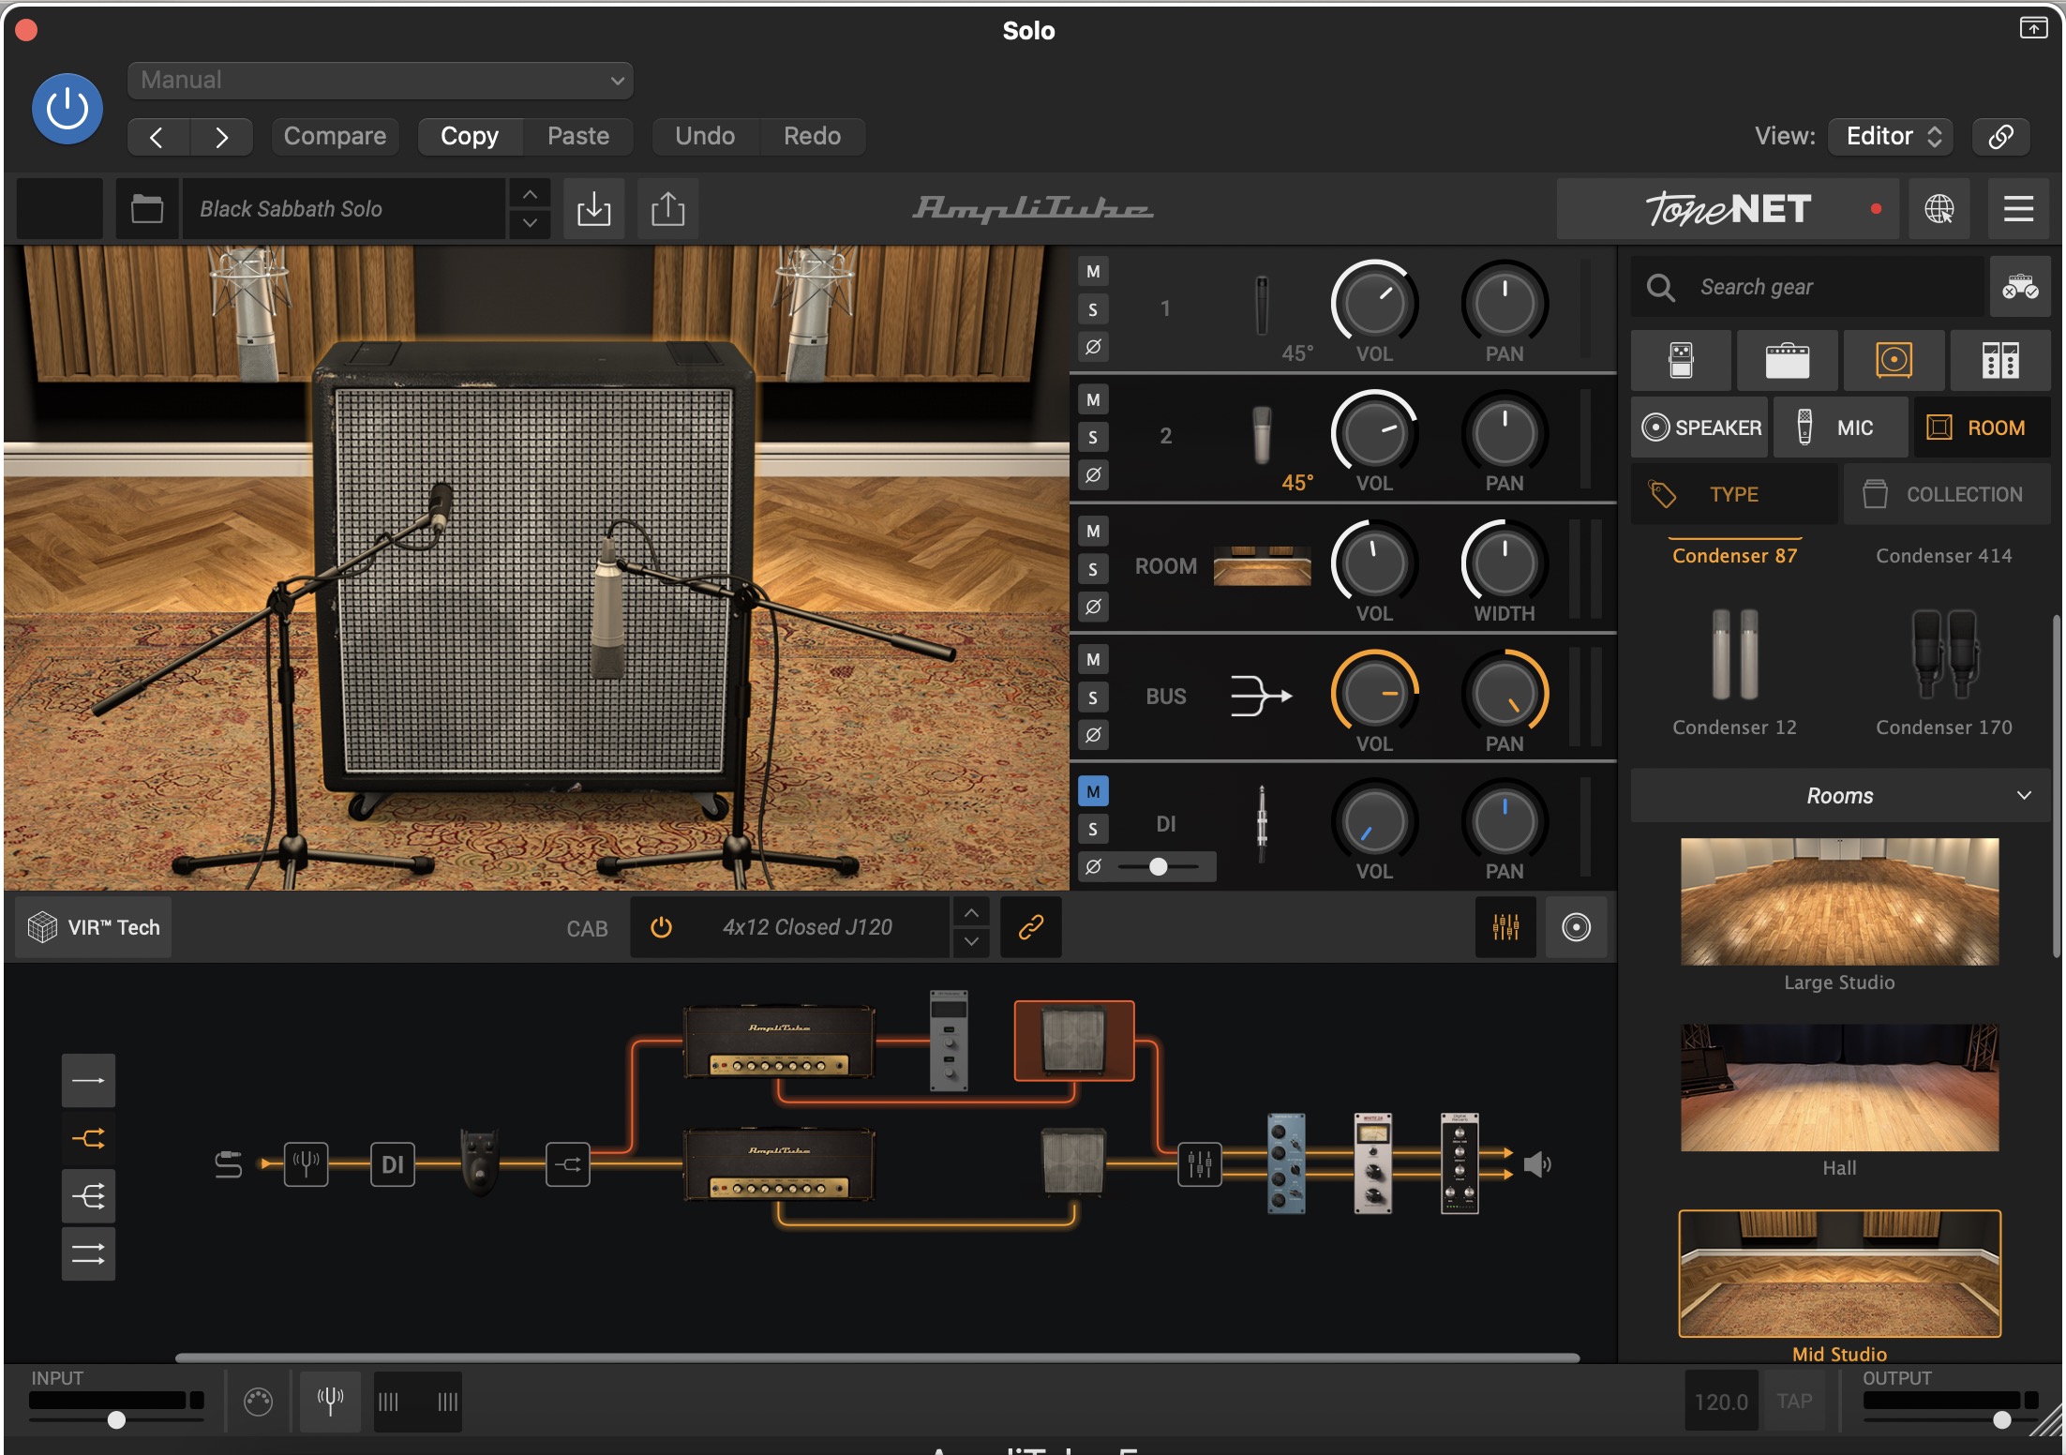Screen dimensions: 2066x1455
Task: Switch to the ROOM tab
Action: point(1982,427)
